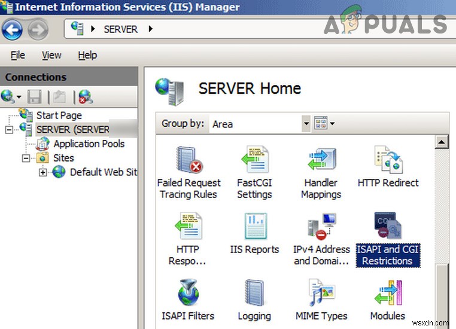Click the server icon in address bar
Viewport: 456px width, 329px height.
click(77, 29)
